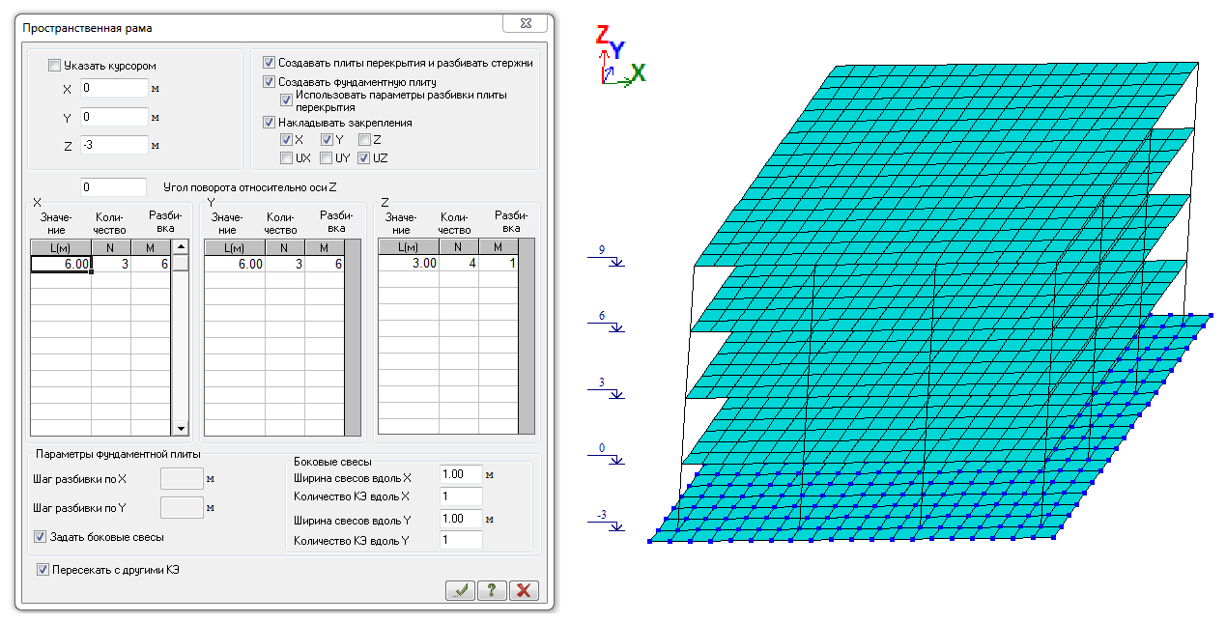This screenshot has height=623, width=1226.
Task: Click the disabled Шаг разбивки по Y field
Action: pos(182,507)
